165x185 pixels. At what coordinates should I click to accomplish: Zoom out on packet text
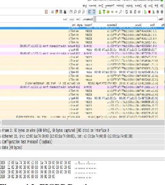[x=80, y=12]
